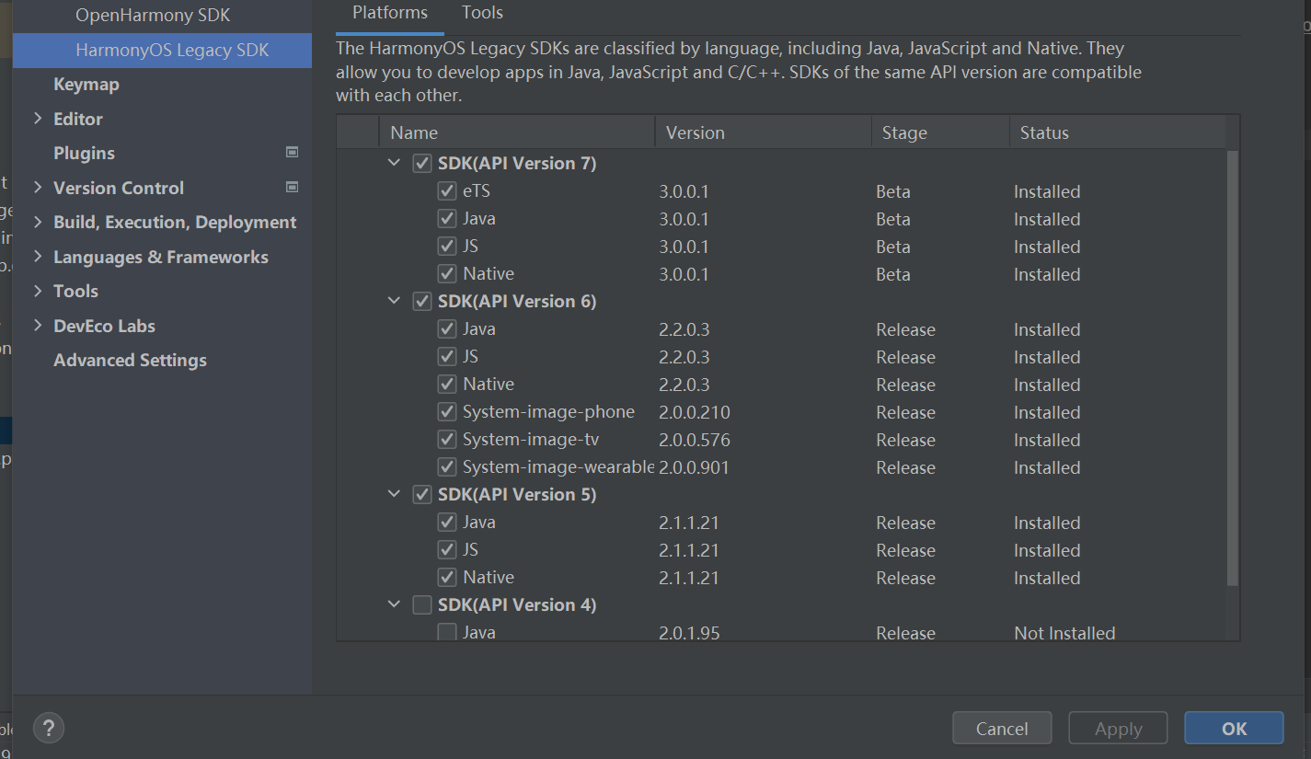
Task: Toggle the Native 2.1.1.21 checkbox
Action: [447, 578]
